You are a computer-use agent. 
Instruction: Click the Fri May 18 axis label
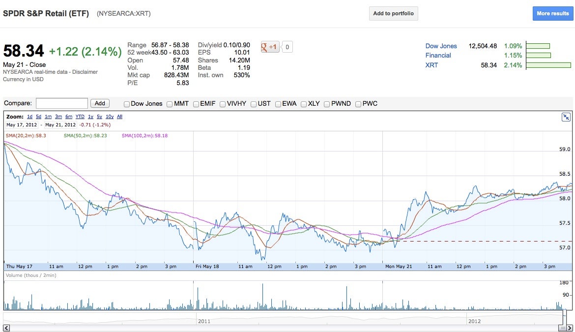207,267
